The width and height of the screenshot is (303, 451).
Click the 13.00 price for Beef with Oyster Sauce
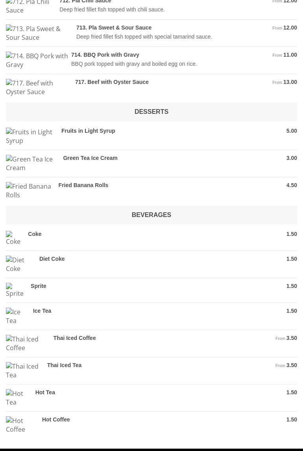290,82
